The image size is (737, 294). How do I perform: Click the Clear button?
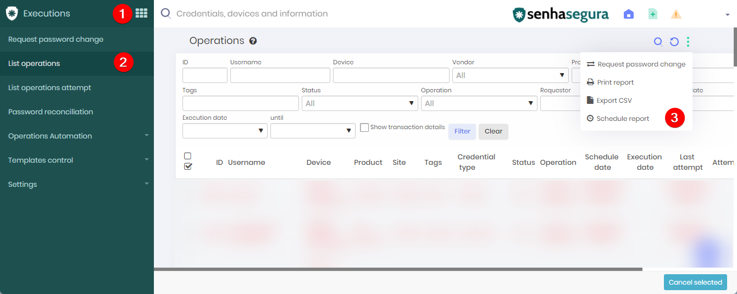tap(494, 131)
